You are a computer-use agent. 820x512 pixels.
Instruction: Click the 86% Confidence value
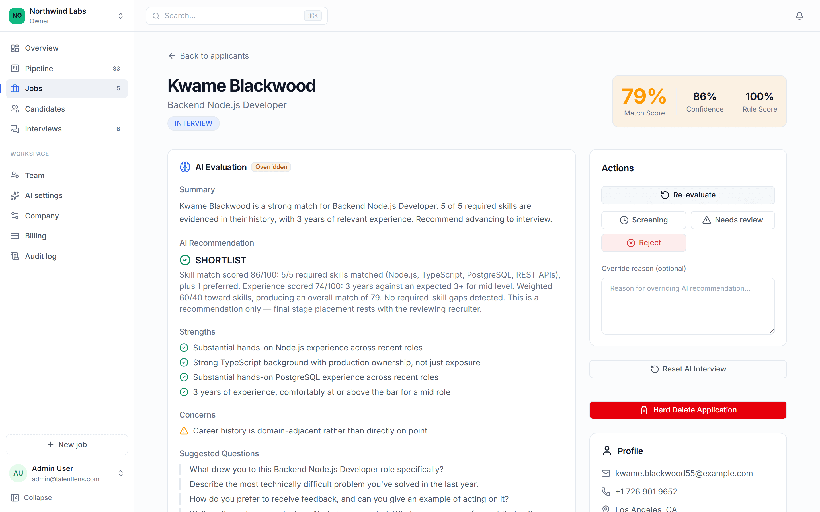pyautogui.click(x=705, y=96)
